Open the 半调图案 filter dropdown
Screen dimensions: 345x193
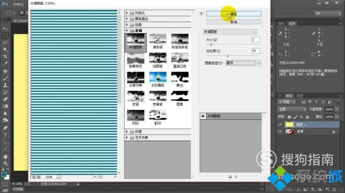230,32
